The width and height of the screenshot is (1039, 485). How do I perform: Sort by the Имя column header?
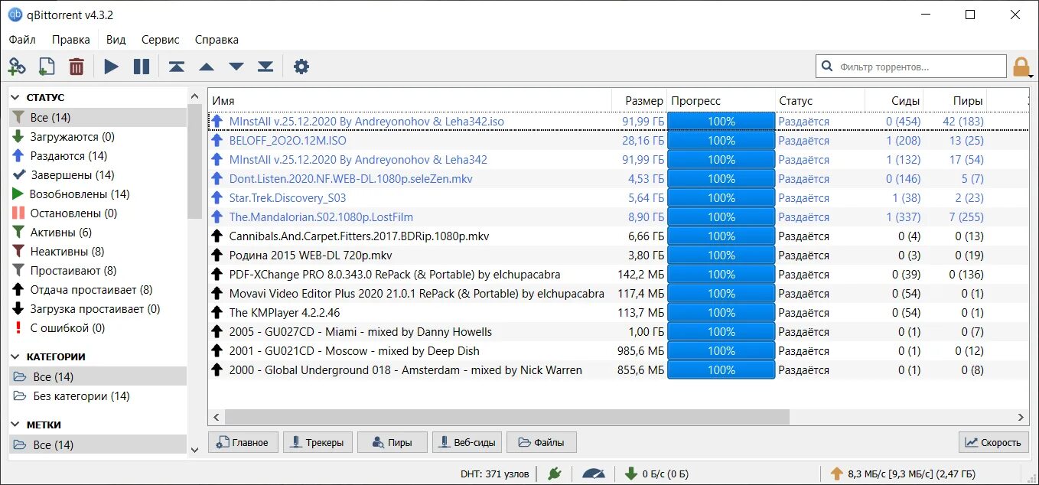[410, 101]
